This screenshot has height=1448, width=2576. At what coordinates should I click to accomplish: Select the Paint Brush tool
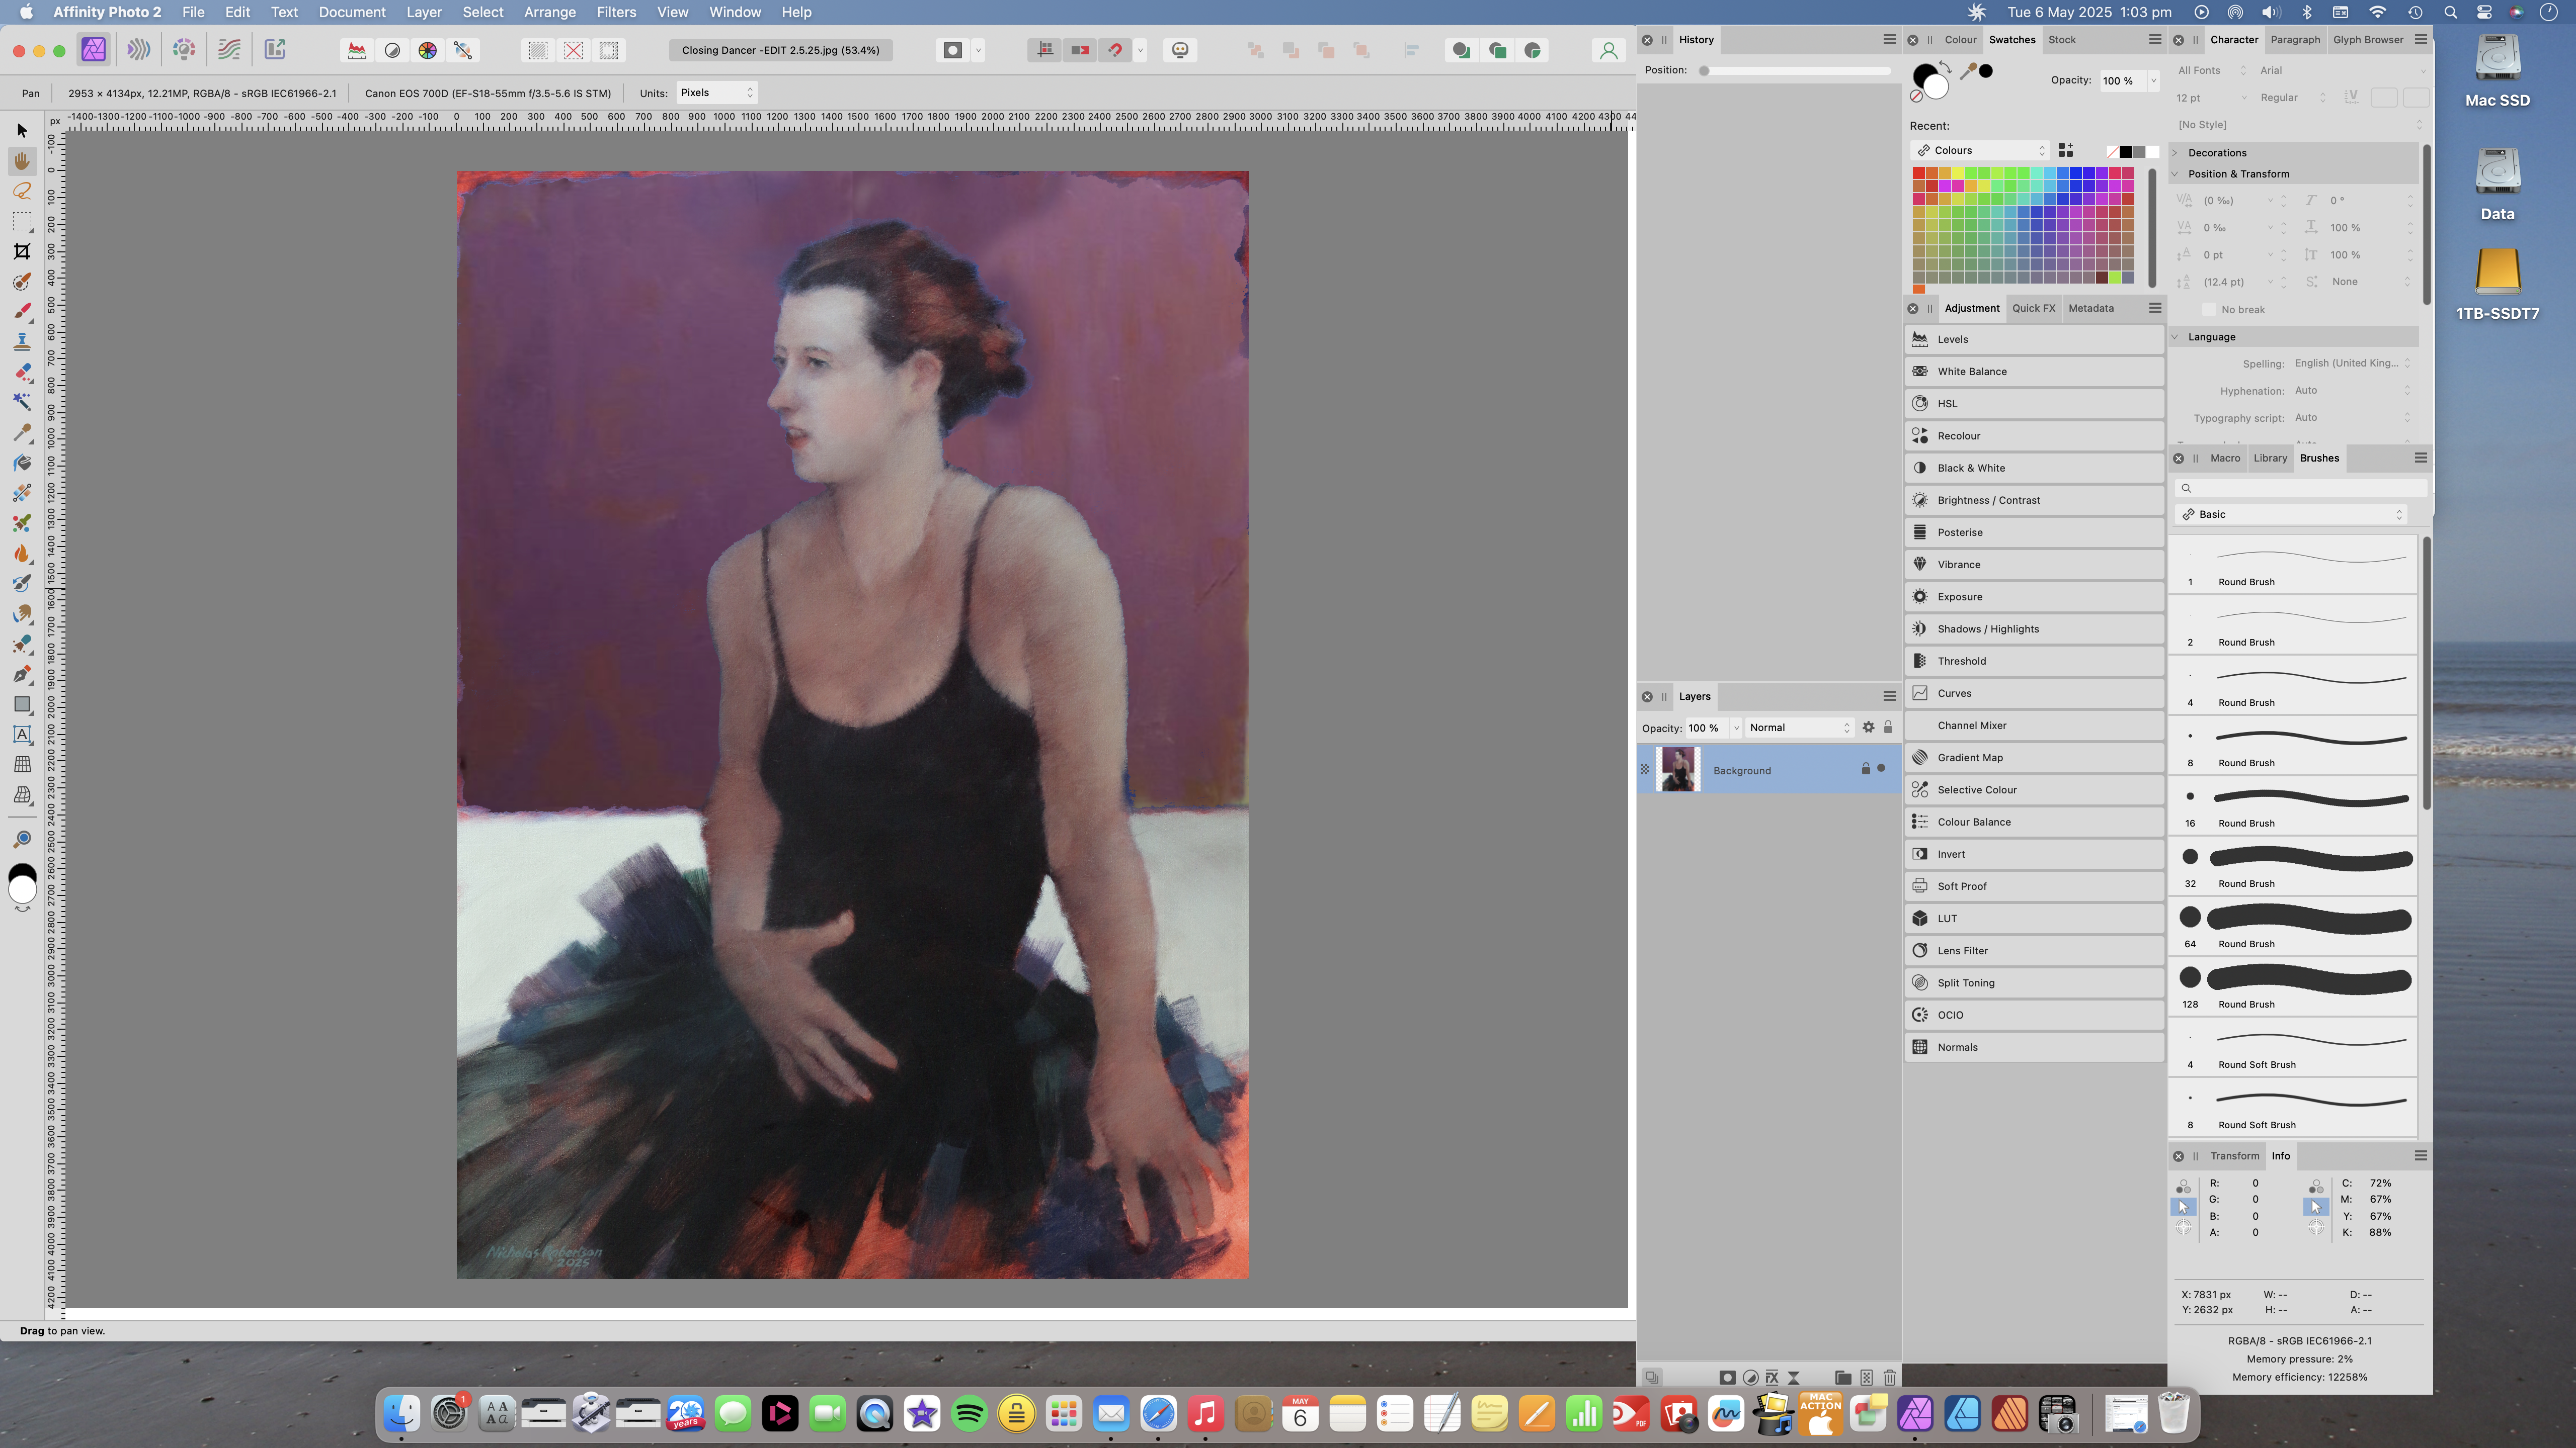(22, 312)
